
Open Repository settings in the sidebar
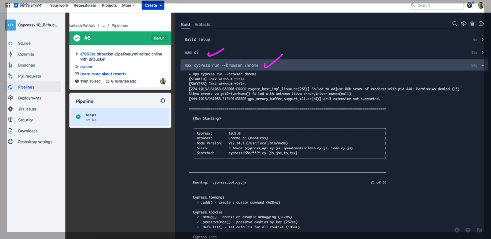point(34,142)
